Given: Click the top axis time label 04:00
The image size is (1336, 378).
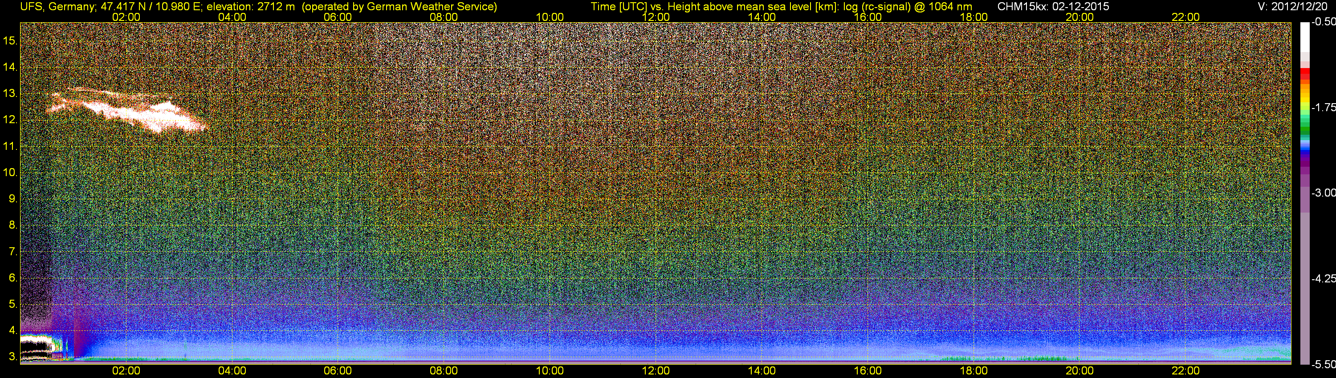Looking at the screenshot, I should pyautogui.click(x=232, y=17).
